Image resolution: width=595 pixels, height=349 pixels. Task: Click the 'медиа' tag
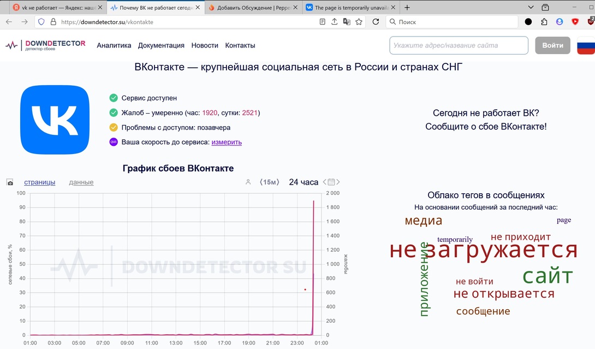coord(424,220)
